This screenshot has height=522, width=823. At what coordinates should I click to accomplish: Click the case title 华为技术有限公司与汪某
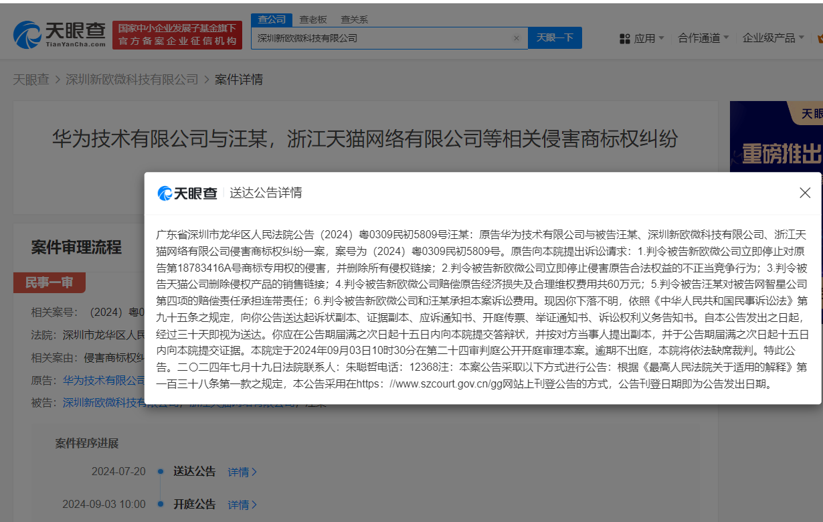(x=365, y=139)
